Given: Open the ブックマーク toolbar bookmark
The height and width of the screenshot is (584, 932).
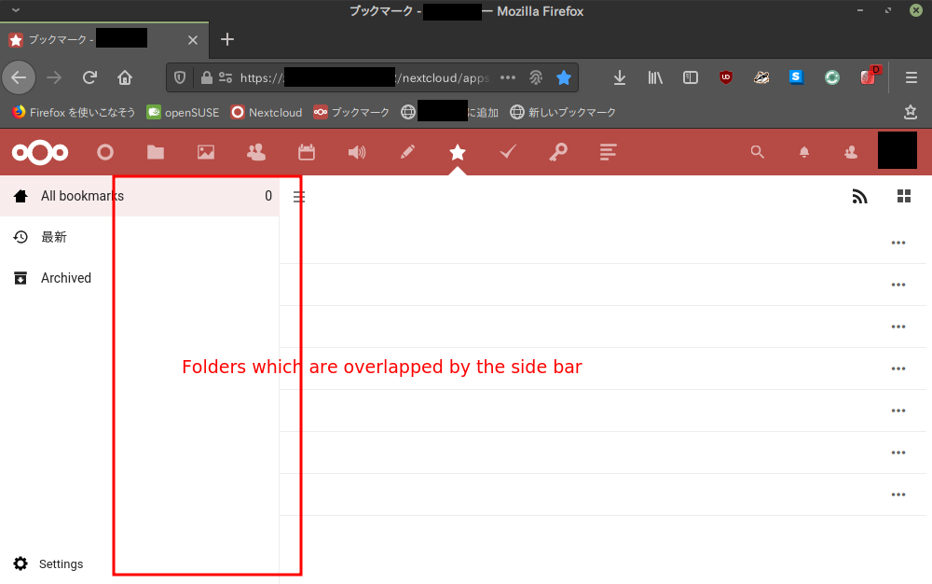Looking at the screenshot, I should click(351, 112).
